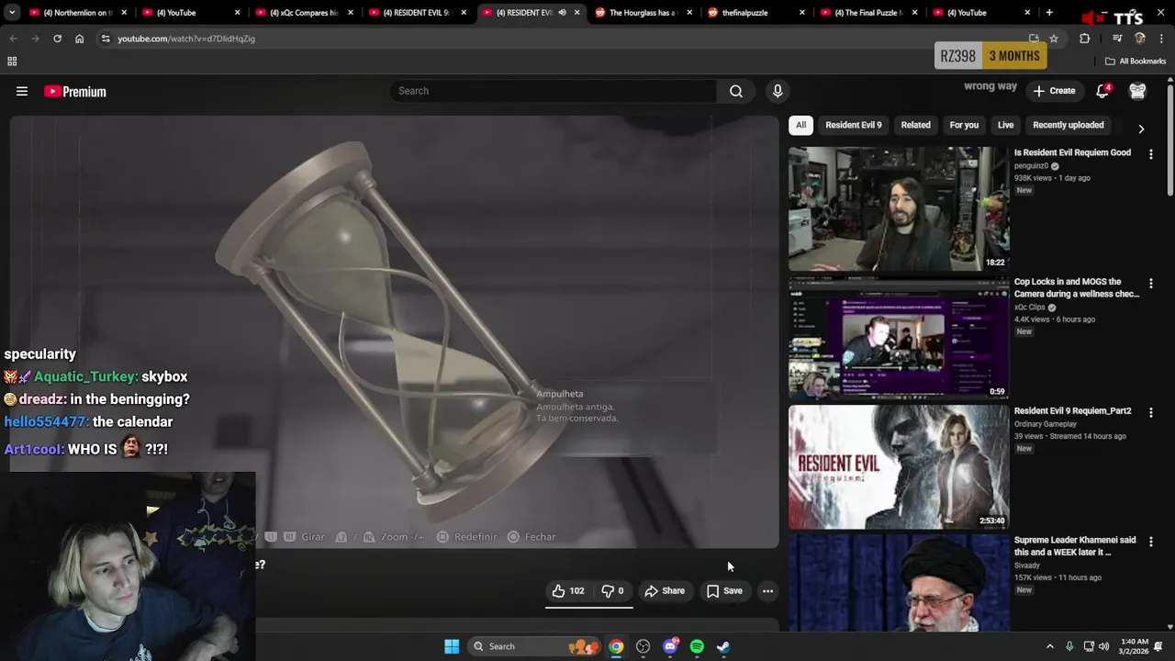The width and height of the screenshot is (1175, 661).
Task: Select the Live filter chip
Action: 1005,125
